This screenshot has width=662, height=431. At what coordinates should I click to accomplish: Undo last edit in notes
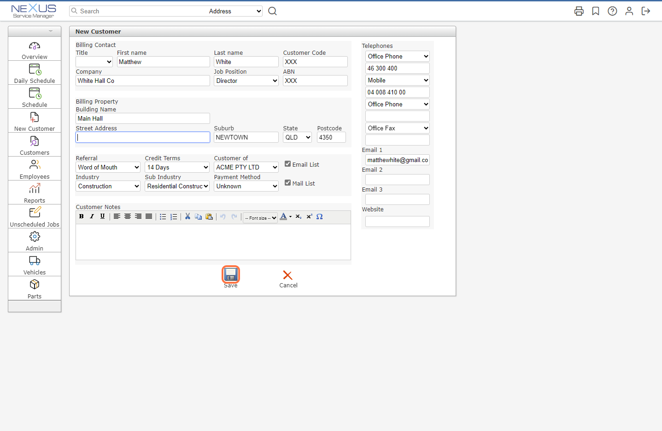pyautogui.click(x=223, y=216)
